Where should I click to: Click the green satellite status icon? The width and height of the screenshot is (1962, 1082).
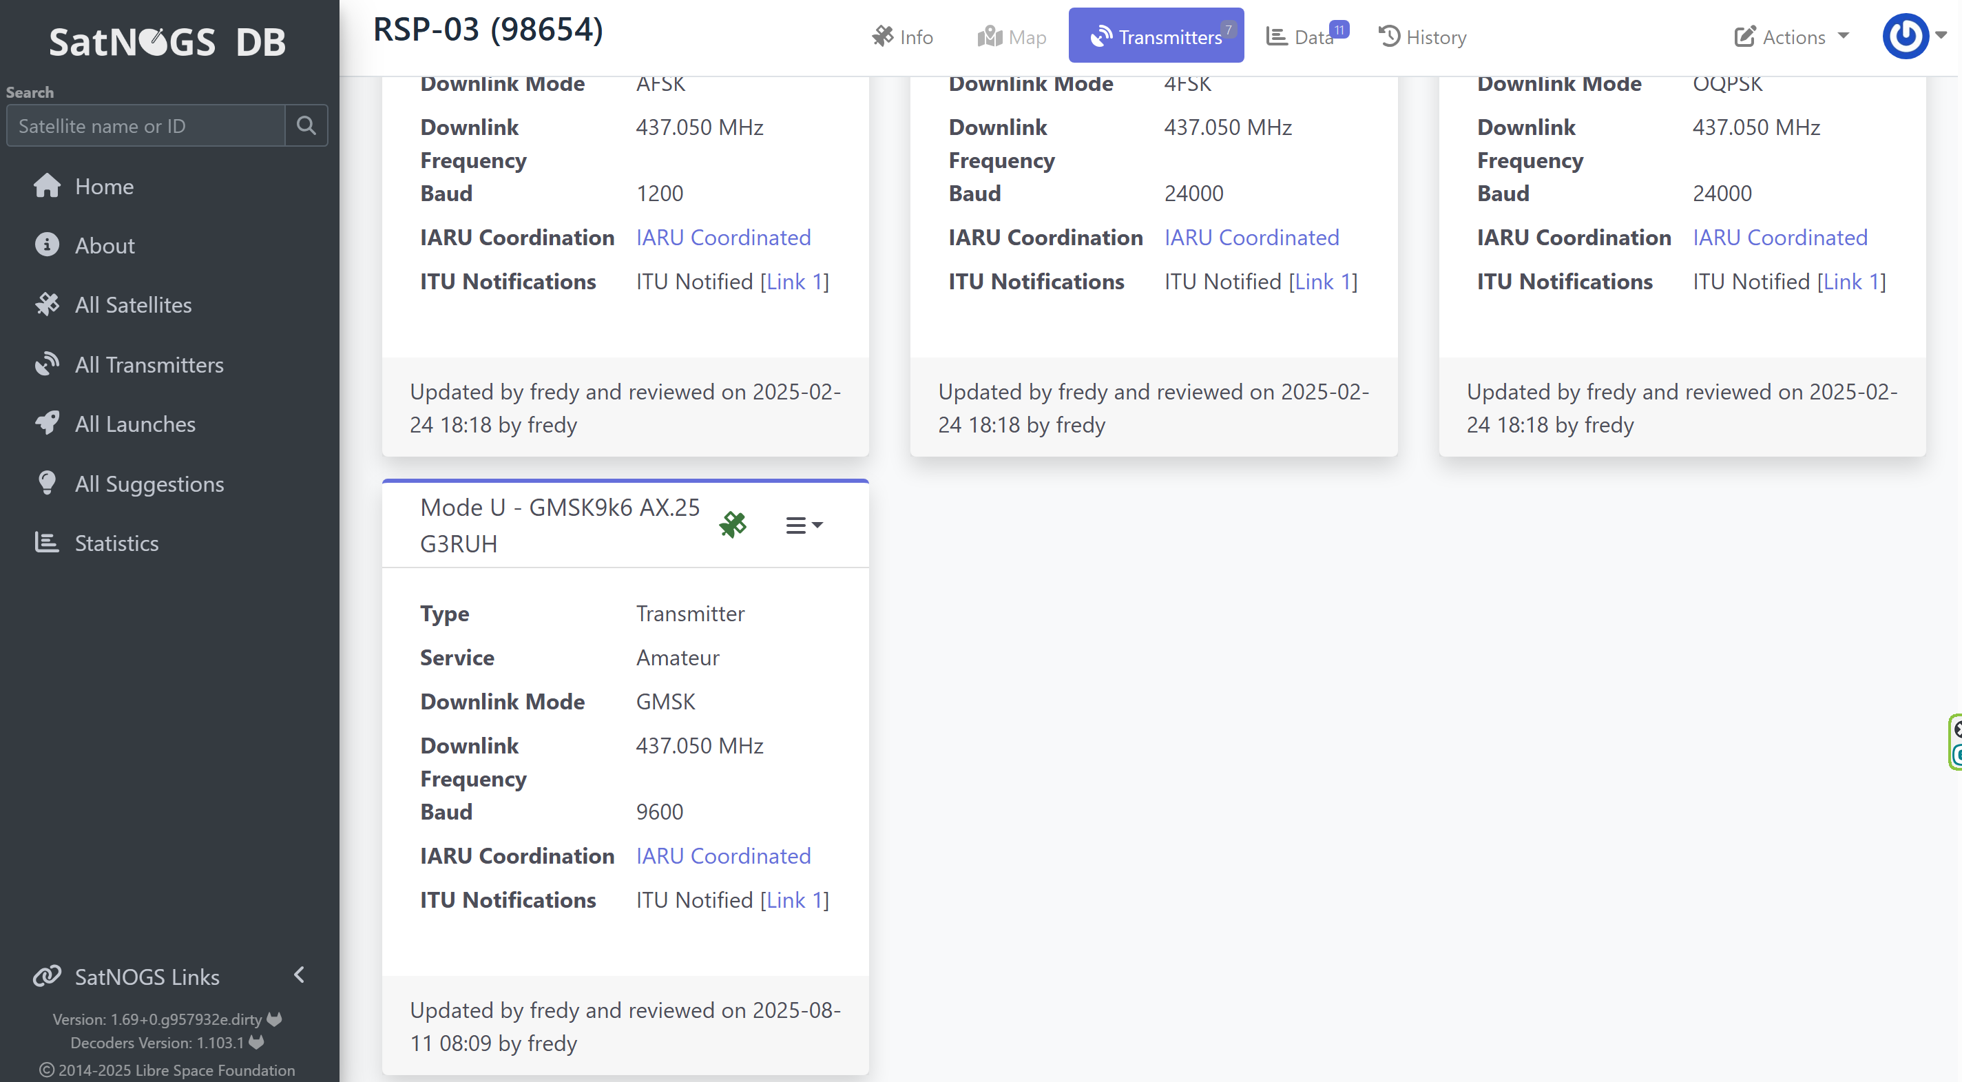pos(732,525)
